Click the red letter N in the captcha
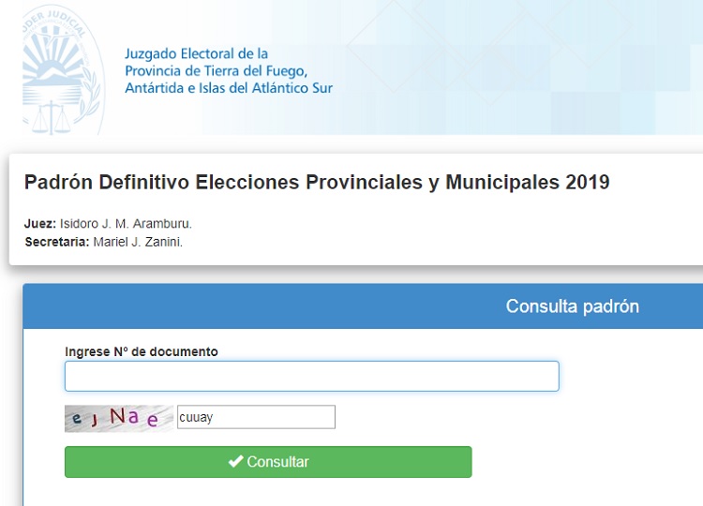 [x=118, y=416]
